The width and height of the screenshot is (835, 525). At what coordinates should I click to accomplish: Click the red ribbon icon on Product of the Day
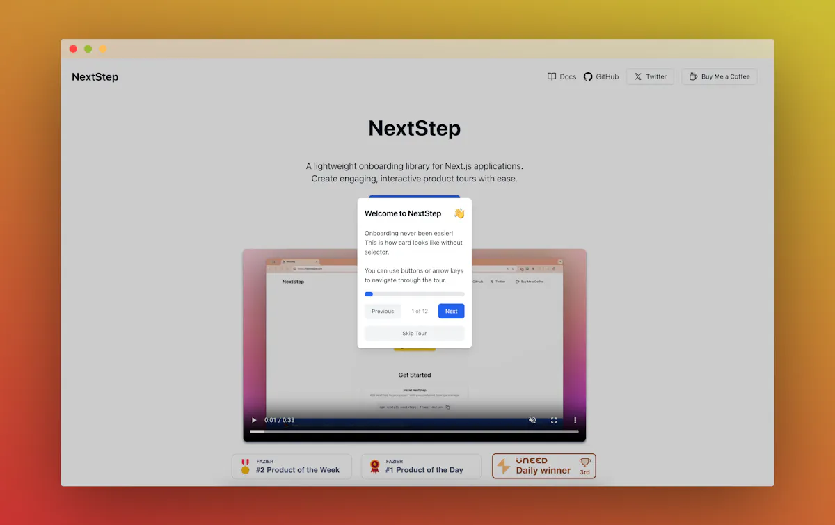[374, 466]
